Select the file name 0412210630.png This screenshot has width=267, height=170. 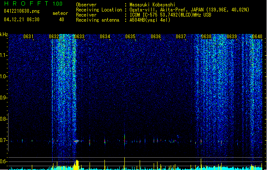click(x=22, y=11)
